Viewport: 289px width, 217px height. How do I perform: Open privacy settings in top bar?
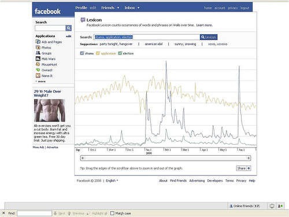[x=233, y=8]
